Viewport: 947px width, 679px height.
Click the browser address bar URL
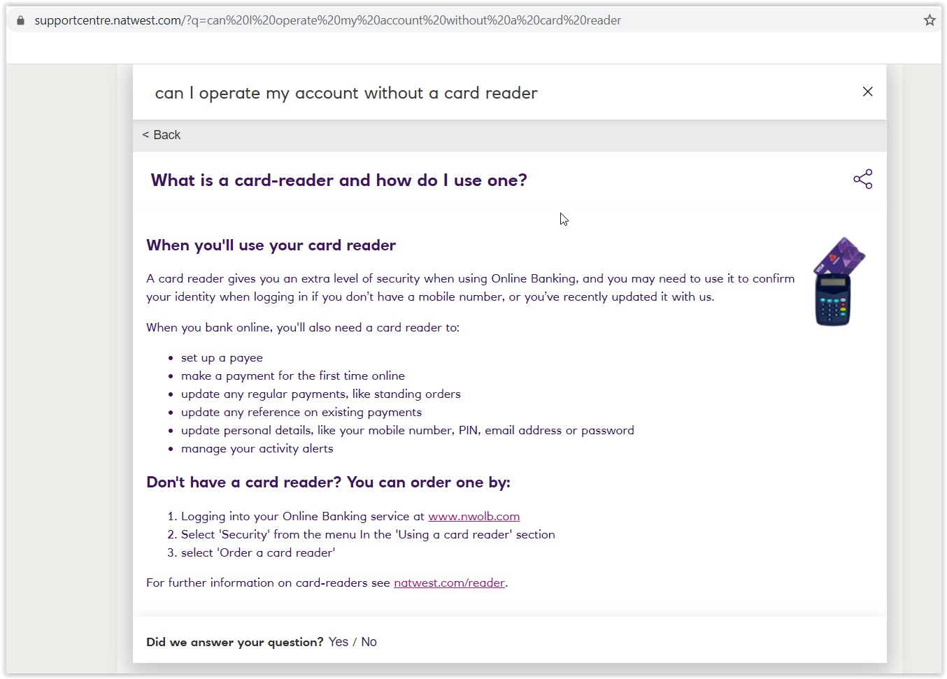(327, 20)
